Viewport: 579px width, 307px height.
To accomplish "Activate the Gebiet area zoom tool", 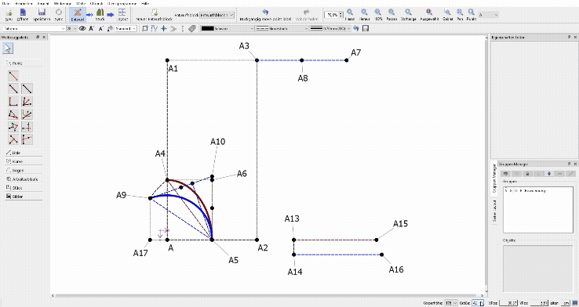I will click(447, 14).
